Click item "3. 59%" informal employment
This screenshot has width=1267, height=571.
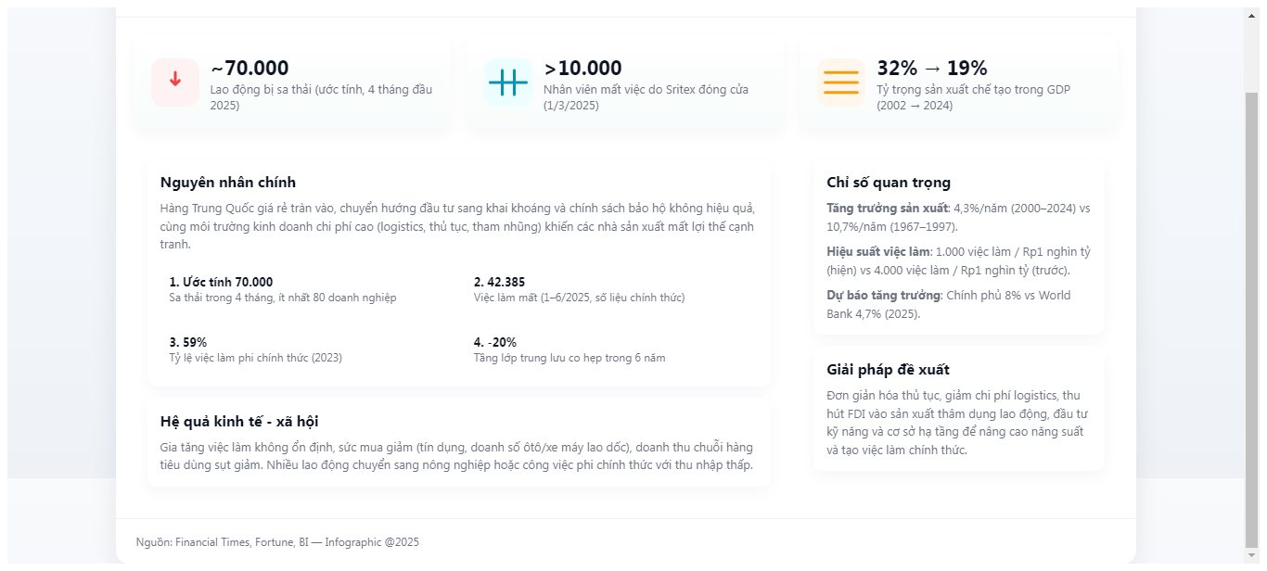point(188,342)
